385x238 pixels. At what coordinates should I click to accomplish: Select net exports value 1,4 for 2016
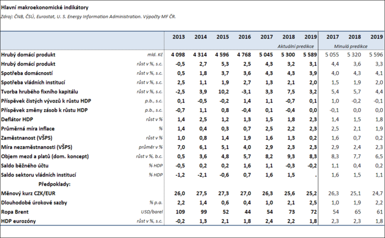click(x=247, y=101)
